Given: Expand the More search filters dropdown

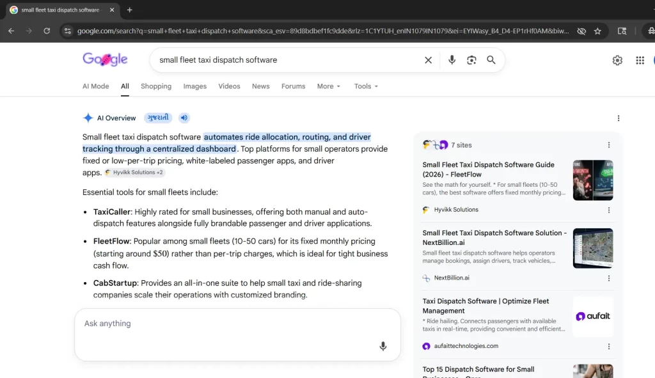Looking at the screenshot, I should [328, 86].
